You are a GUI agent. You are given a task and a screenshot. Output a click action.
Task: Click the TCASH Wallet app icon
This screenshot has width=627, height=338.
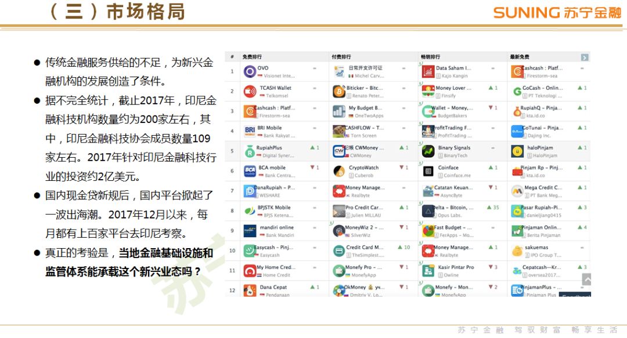(x=250, y=92)
